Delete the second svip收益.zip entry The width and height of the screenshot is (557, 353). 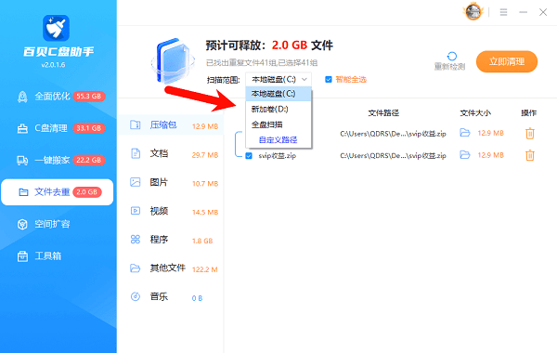(x=530, y=155)
